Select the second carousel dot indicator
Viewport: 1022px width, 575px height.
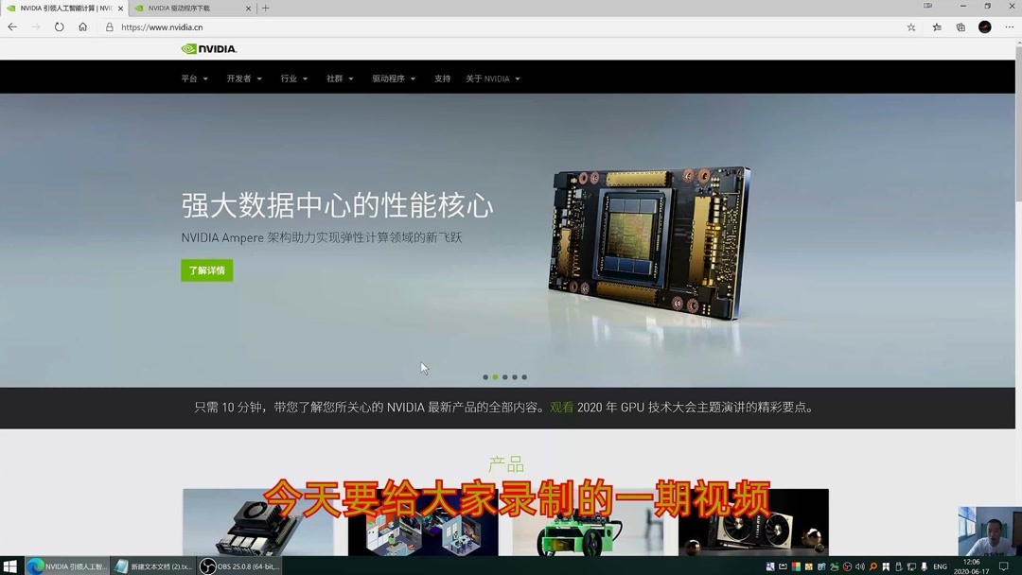point(495,376)
